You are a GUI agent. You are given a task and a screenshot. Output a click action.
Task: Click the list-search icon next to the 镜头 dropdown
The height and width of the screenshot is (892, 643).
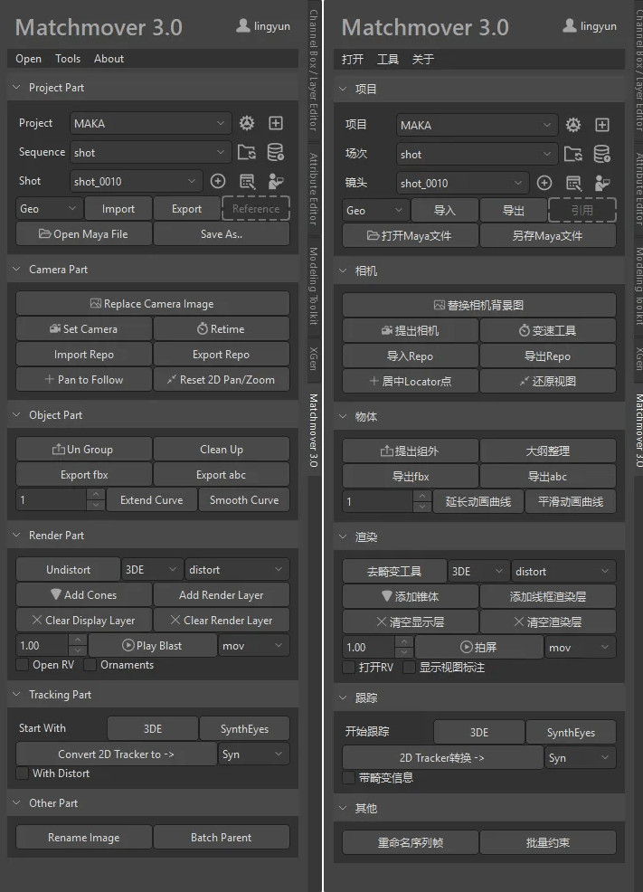572,183
